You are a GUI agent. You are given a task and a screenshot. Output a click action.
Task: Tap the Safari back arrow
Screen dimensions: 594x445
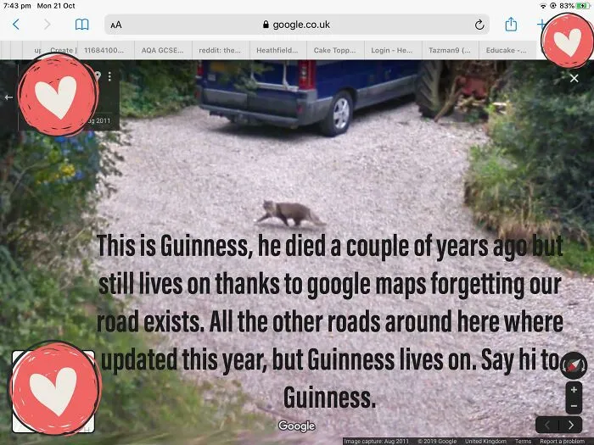pyautogui.click(x=16, y=25)
